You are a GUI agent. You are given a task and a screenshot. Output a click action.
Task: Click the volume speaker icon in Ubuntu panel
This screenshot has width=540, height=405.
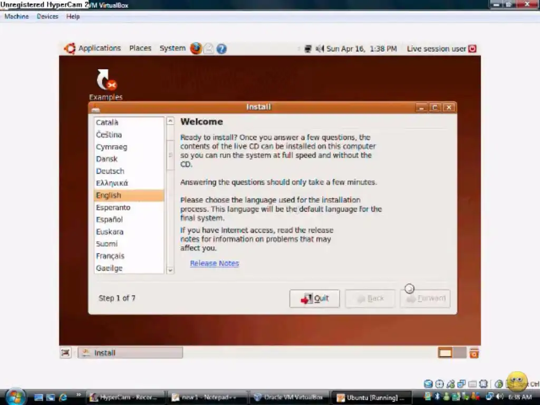point(320,49)
